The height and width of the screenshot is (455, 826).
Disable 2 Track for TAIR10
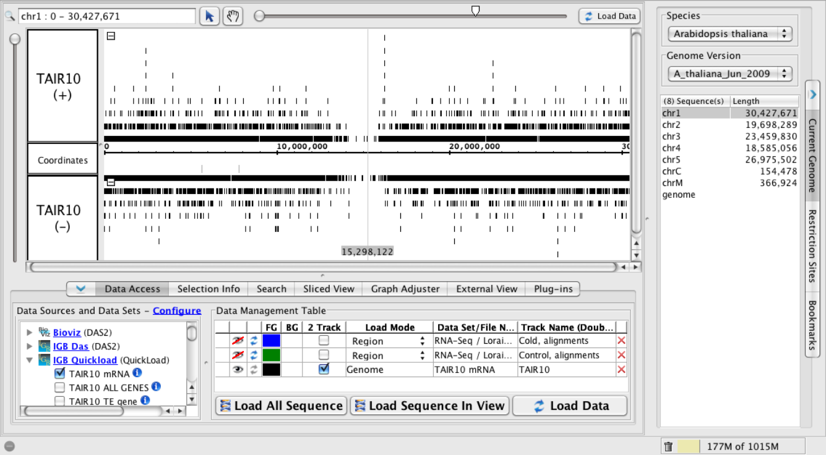[x=324, y=369]
